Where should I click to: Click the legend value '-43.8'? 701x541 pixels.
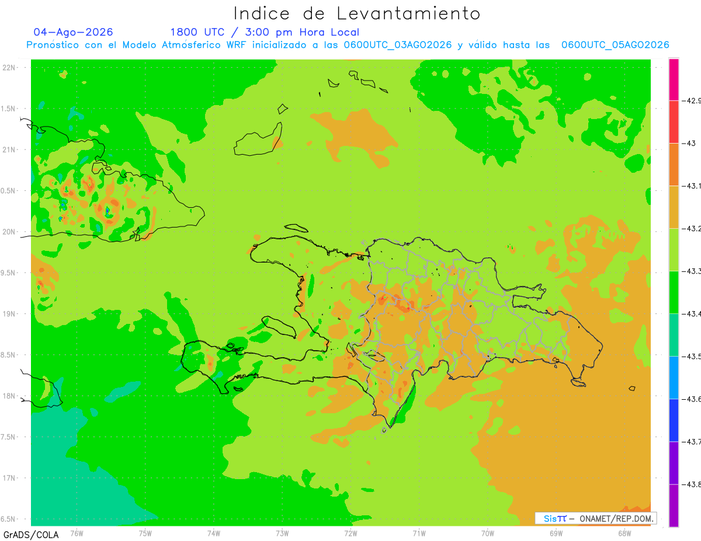pos(692,484)
